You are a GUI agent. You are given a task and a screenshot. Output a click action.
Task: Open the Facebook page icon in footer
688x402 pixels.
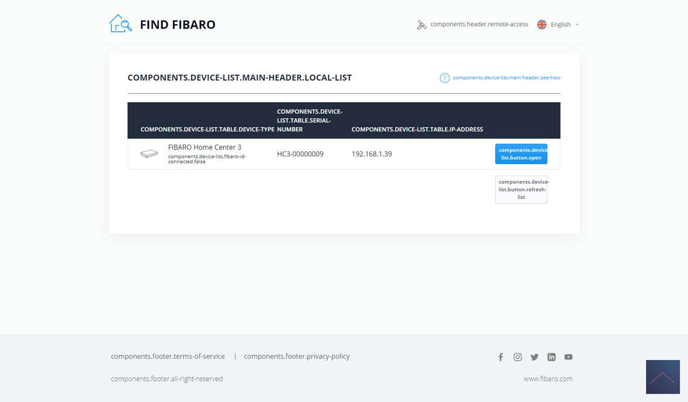501,357
